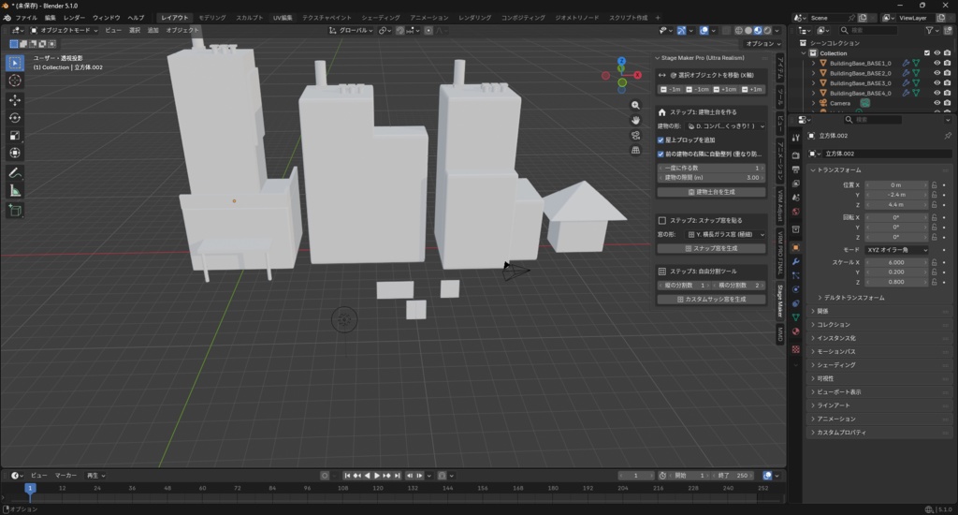This screenshot has width=958, height=515.
Task: Click the timeline play button
Action: point(377,476)
